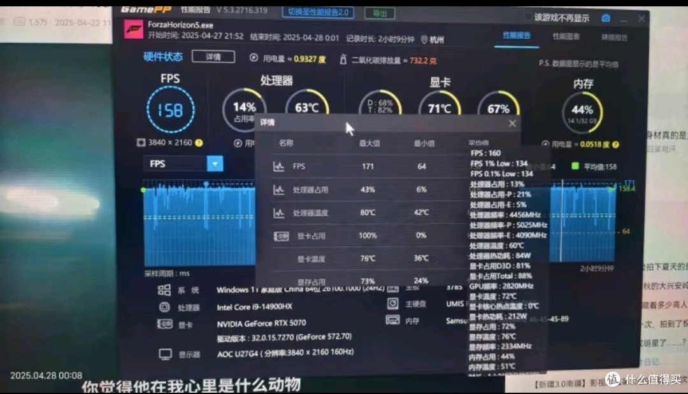Click the location pin icon beside 杭州
This screenshot has width=688, height=394.
[424, 39]
